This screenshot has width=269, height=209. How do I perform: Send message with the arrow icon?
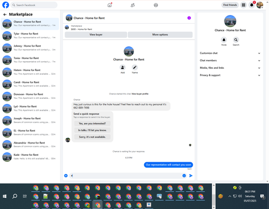coord(191,176)
